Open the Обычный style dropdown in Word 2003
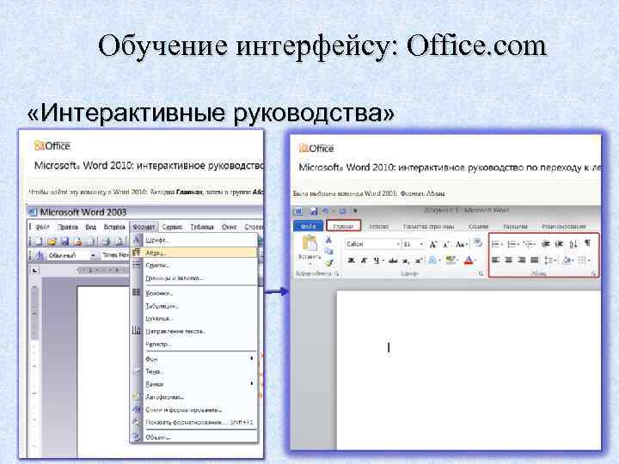 click(x=93, y=256)
